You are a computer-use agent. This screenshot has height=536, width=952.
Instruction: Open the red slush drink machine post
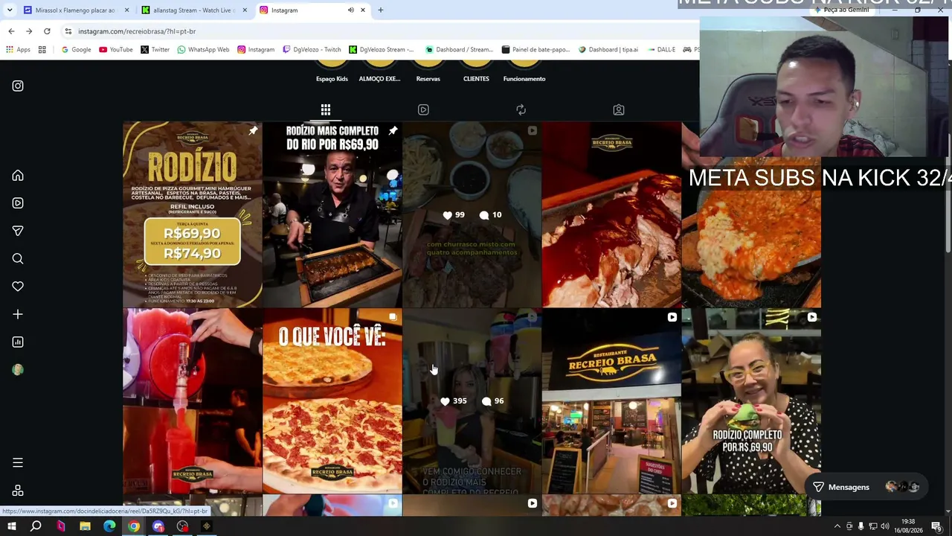point(193,401)
